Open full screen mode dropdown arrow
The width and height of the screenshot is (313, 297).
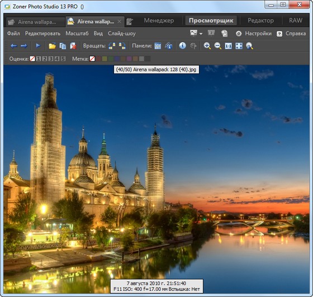tap(201, 33)
